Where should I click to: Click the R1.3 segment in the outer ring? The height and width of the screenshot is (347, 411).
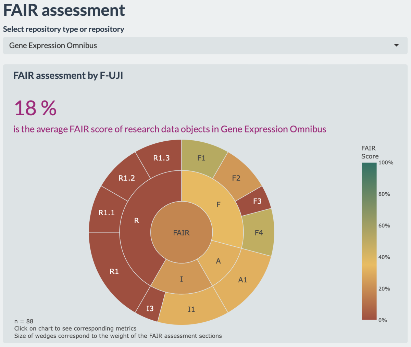[x=161, y=157]
